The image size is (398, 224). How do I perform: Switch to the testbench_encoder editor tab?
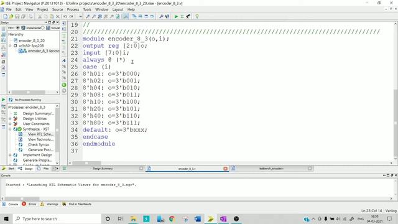point(271,169)
